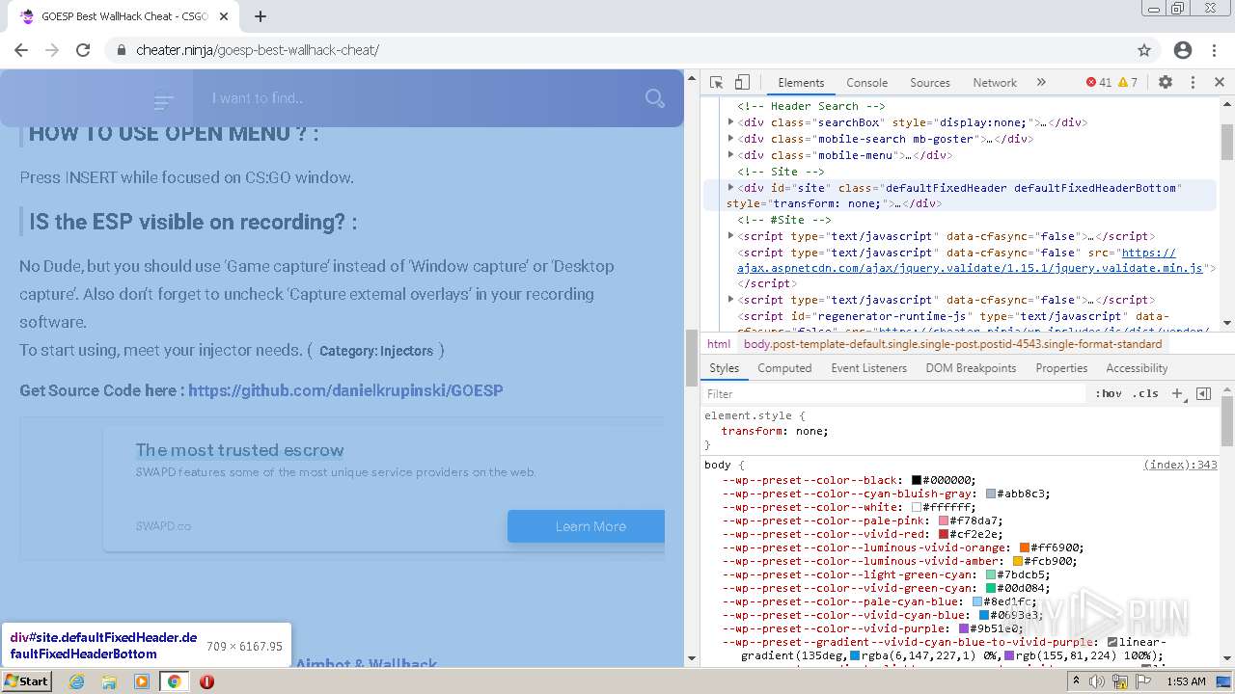1235x694 pixels.
Task: Bookmark this page with the star
Action: pyautogui.click(x=1144, y=50)
